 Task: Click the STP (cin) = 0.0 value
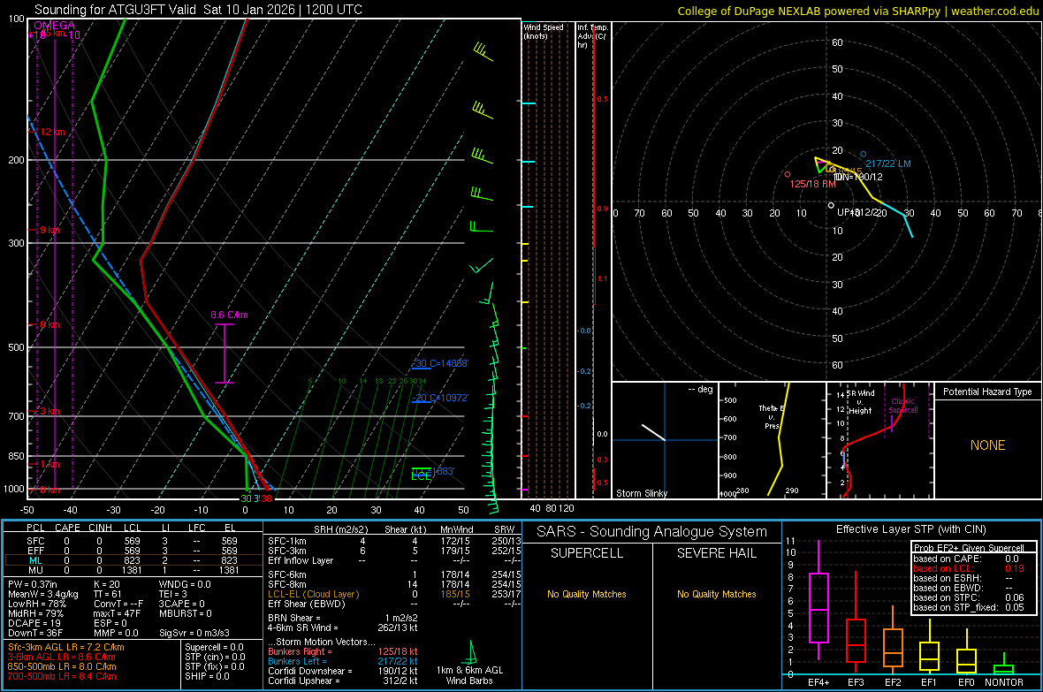[x=215, y=657]
